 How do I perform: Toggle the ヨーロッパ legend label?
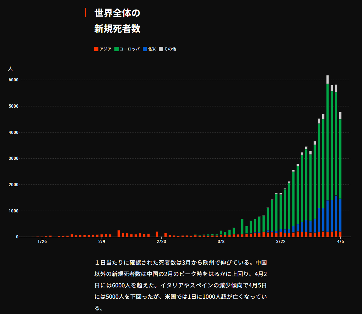coord(129,49)
